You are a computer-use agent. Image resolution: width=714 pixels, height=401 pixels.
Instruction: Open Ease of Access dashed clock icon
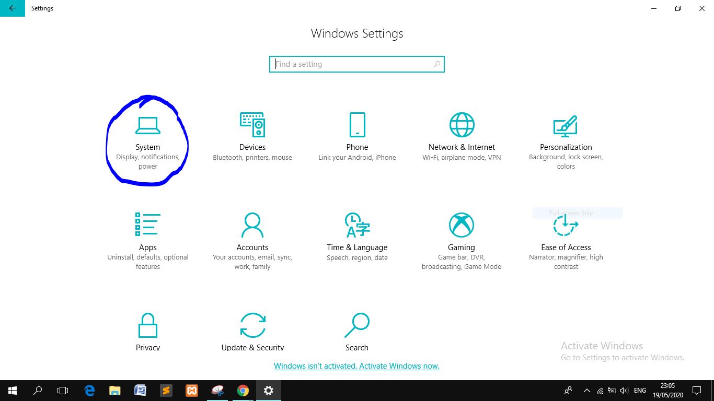click(x=566, y=225)
